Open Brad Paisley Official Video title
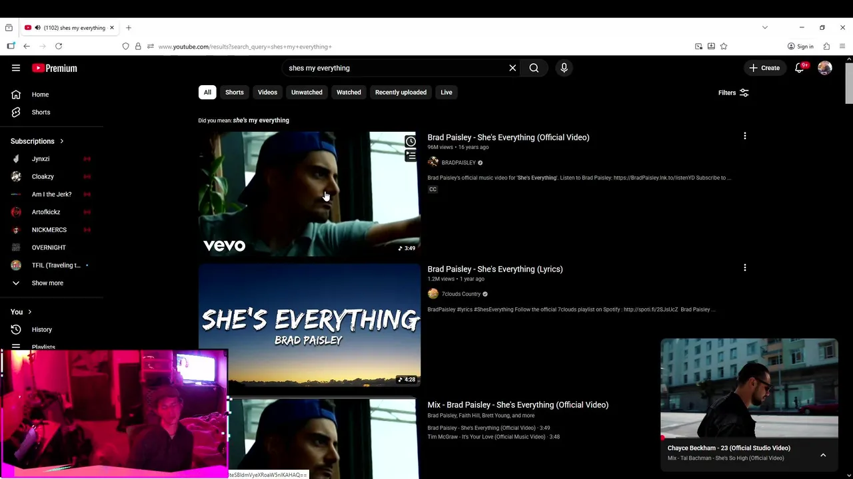 point(508,137)
